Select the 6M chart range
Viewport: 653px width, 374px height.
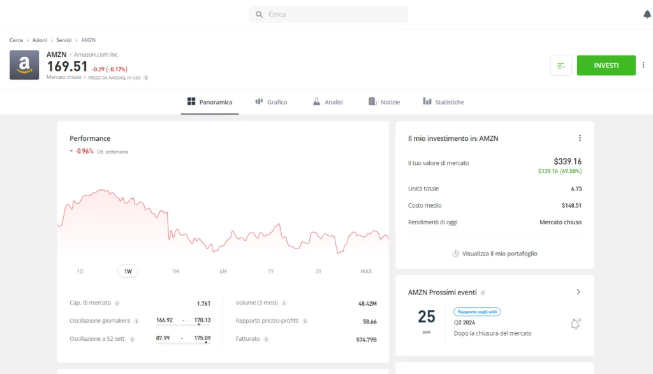(223, 271)
